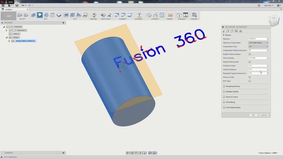The width and height of the screenshot is (283, 159).
Task: Switch to the Heights tab in dialog
Action: pos(232,31)
